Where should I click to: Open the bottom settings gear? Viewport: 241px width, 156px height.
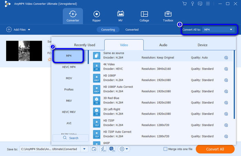[122, 149]
